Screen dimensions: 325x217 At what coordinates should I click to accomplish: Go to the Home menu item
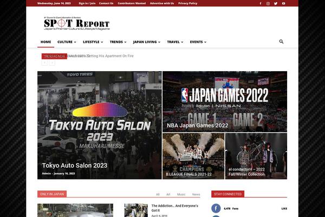[46, 42]
